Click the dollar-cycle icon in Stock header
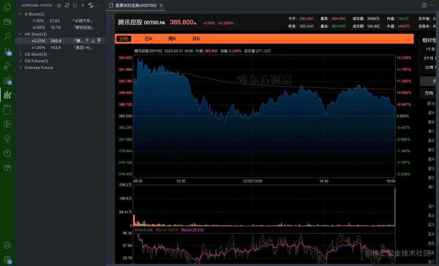 [x=91, y=5]
